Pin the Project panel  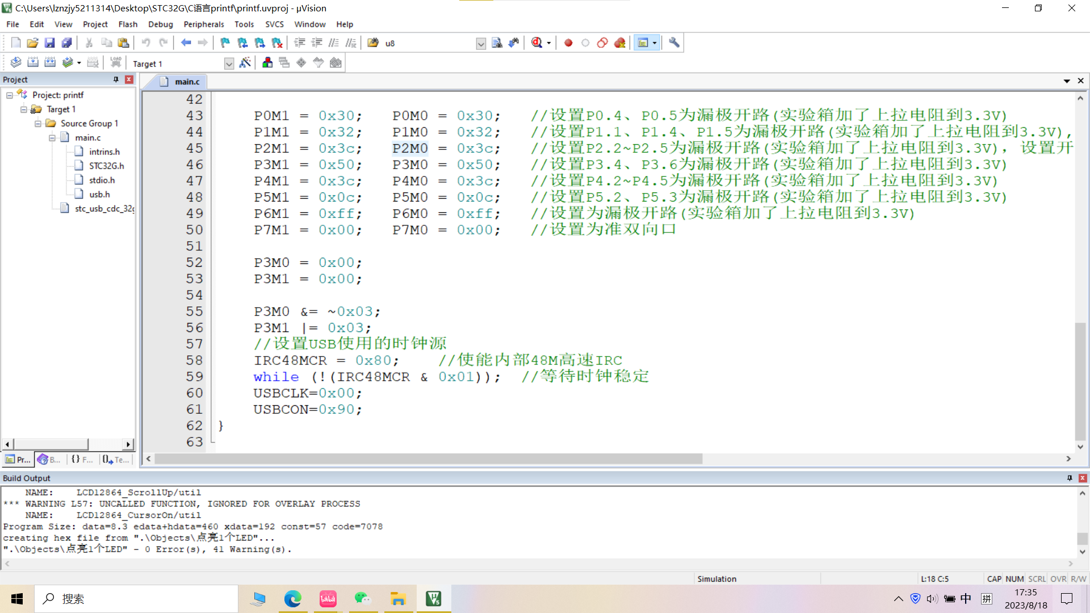pyautogui.click(x=116, y=79)
